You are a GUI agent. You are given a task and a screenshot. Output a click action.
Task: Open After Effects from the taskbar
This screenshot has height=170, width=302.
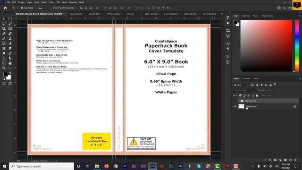[134, 166]
